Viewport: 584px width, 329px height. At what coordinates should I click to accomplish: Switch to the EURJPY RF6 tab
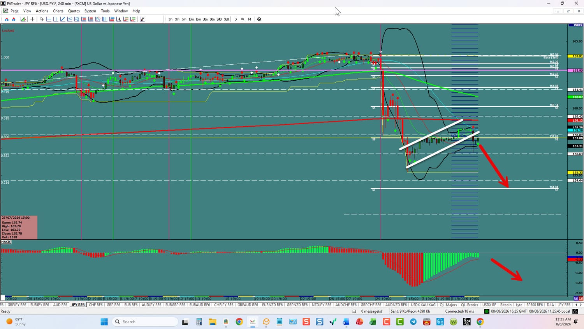(x=39, y=305)
